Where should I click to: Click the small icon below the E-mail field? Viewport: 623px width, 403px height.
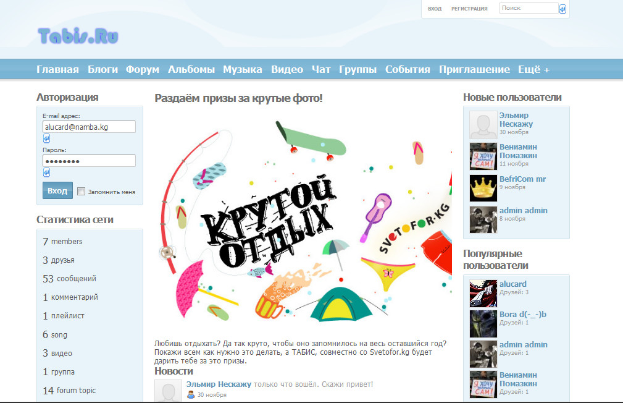pos(46,138)
